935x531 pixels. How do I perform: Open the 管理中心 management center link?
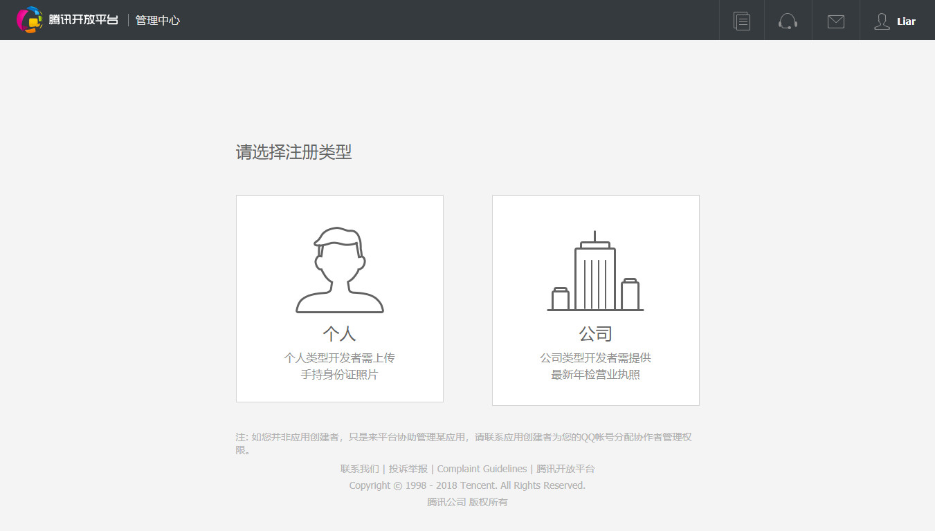pyautogui.click(x=158, y=20)
